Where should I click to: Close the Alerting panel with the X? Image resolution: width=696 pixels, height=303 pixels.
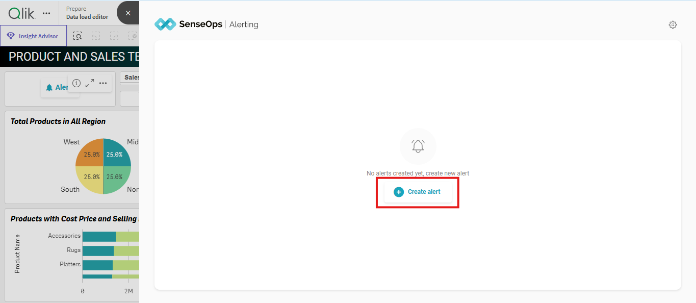tap(128, 13)
